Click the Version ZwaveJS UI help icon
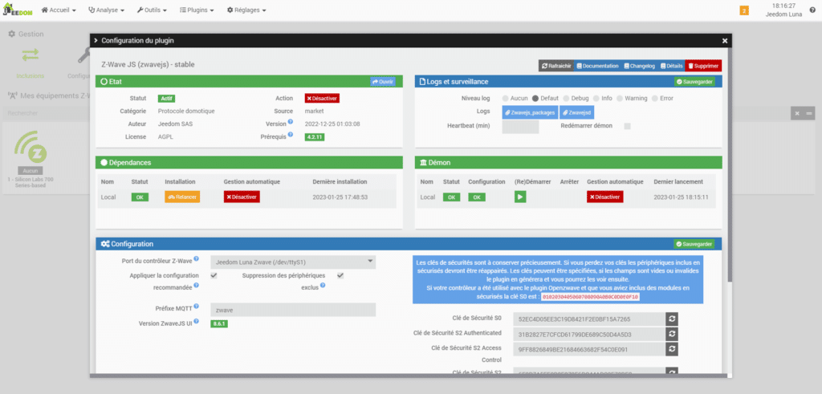The image size is (822, 394). (196, 321)
